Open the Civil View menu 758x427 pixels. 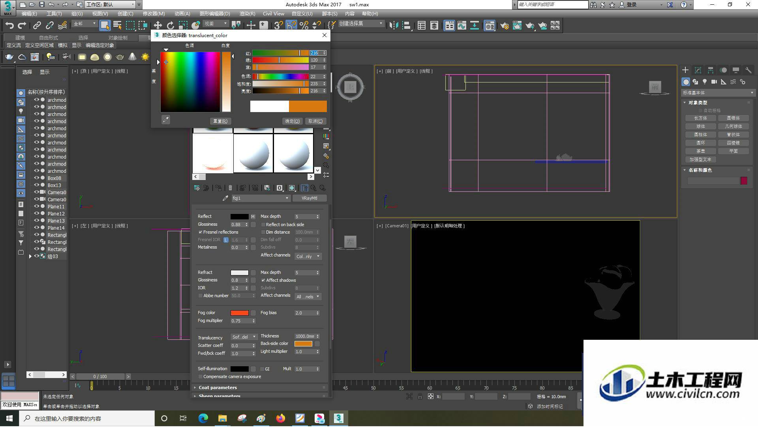(273, 13)
